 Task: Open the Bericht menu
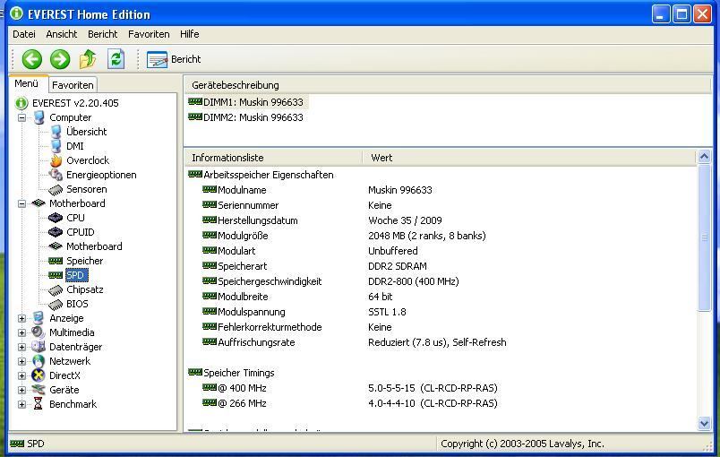point(102,34)
